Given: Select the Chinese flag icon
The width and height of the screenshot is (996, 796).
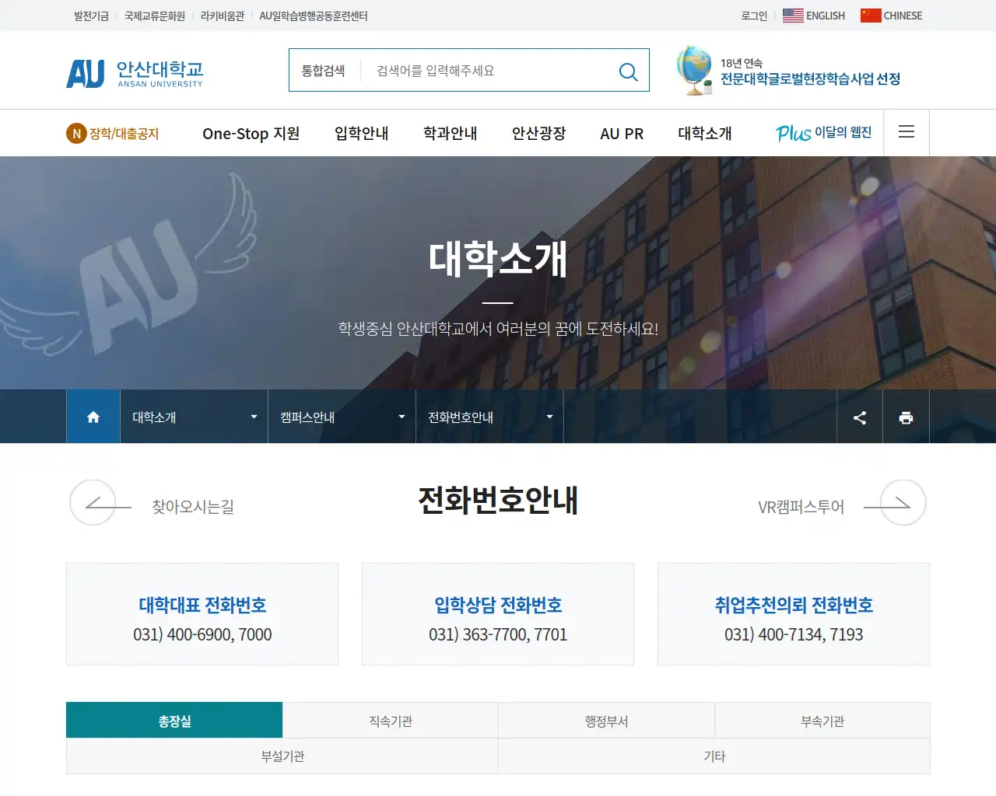Looking at the screenshot, I should 869,15.
